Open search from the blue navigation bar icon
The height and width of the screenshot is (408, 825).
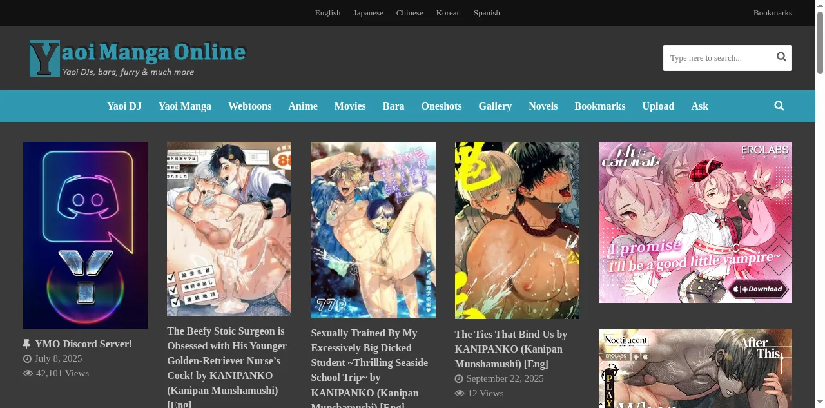coord(779,106)
